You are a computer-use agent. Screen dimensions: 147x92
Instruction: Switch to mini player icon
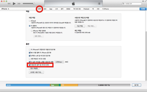point(143,1)
